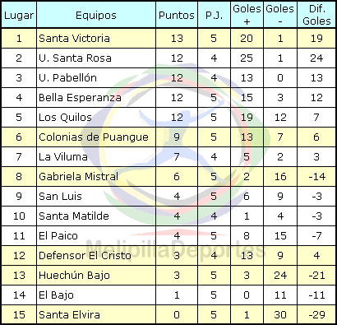This screenshot has height=325, width=337.
Task: Select the Santa Matilde team name
Action: pyautogui.click(x=74, y=216)
